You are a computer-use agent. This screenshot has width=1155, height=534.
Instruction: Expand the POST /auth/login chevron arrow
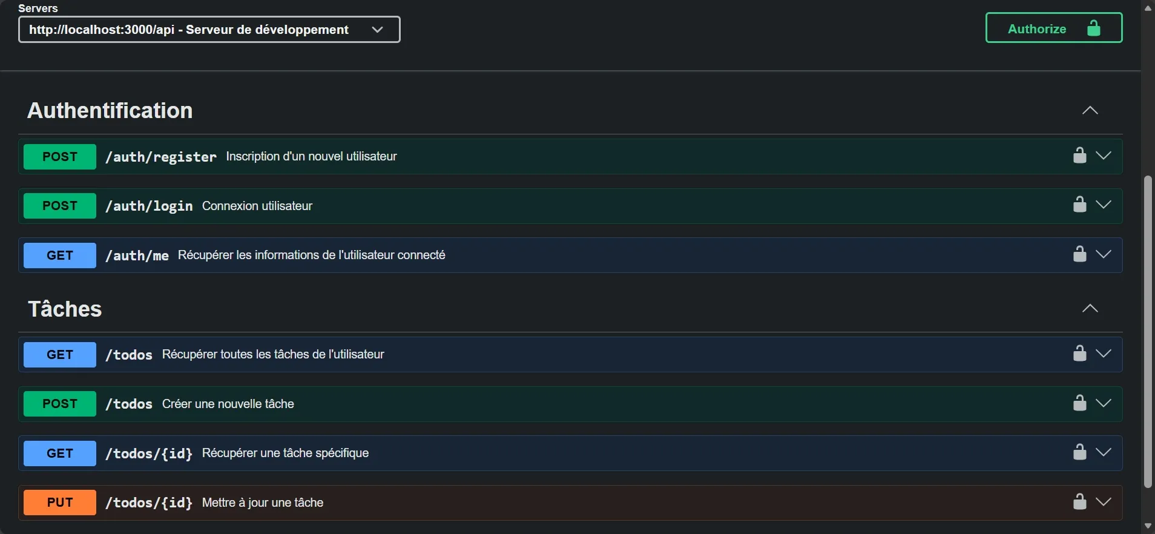tap(1104, 205)
